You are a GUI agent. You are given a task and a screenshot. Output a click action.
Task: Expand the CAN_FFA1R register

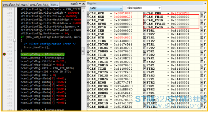tap(145, 24)
